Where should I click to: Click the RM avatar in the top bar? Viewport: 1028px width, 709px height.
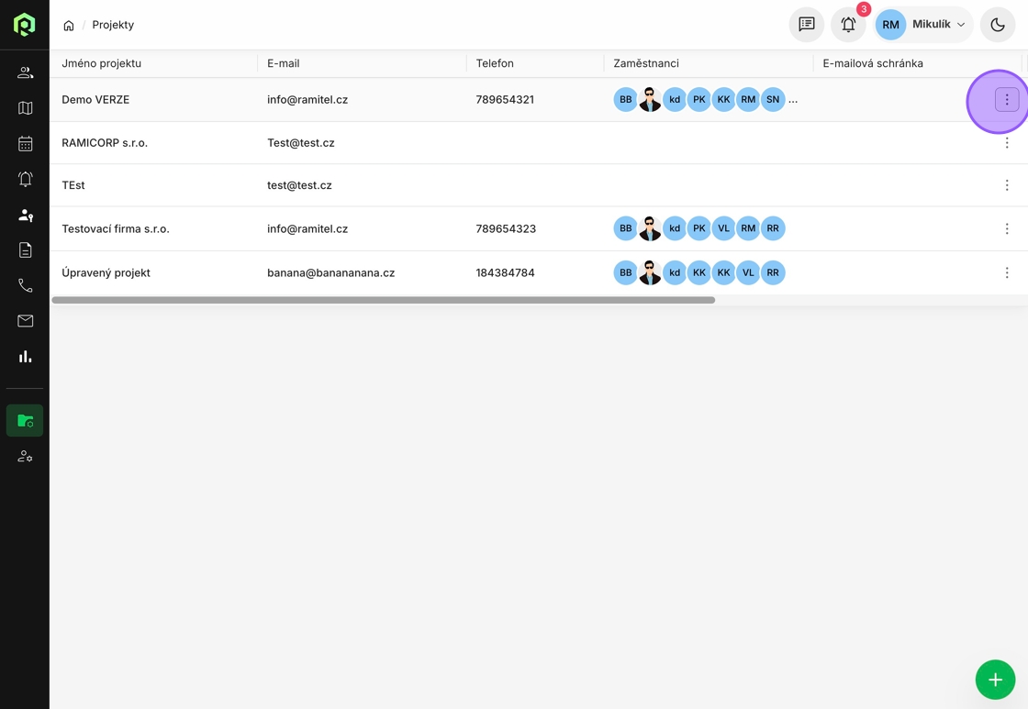point(890,25)
